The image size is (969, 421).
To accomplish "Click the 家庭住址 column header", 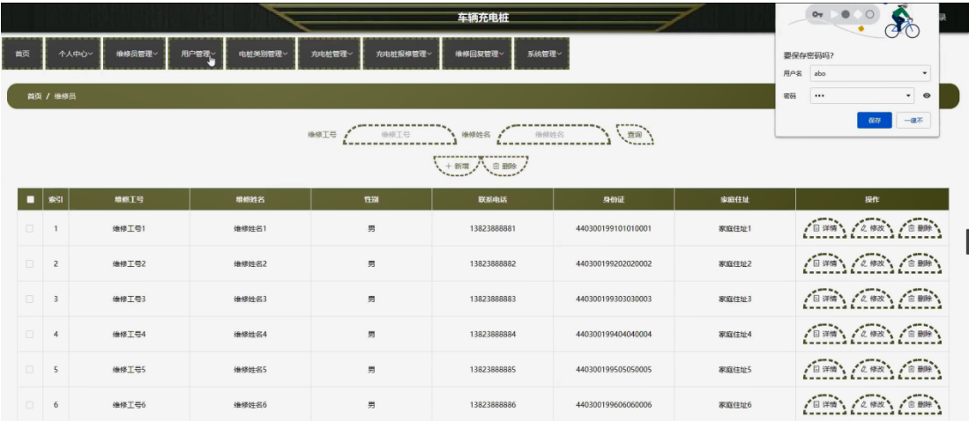I will point(734,199).
